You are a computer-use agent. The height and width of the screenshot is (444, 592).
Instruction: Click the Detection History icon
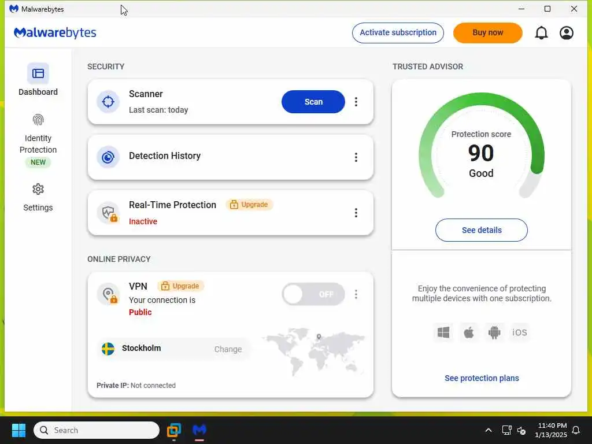tap(108, 157)
